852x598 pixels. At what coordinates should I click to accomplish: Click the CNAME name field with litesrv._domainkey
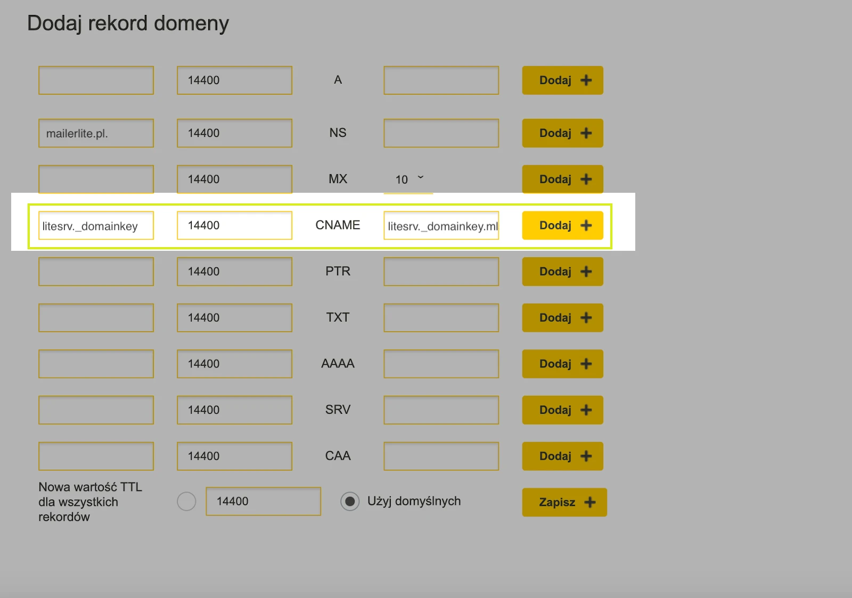tap(96, 226)
